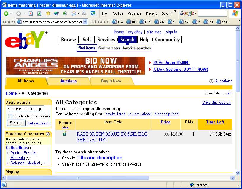Open the Rp links bar shortcut
The image size is (242, 189).
pyautogui.click(x=131, y=22)
